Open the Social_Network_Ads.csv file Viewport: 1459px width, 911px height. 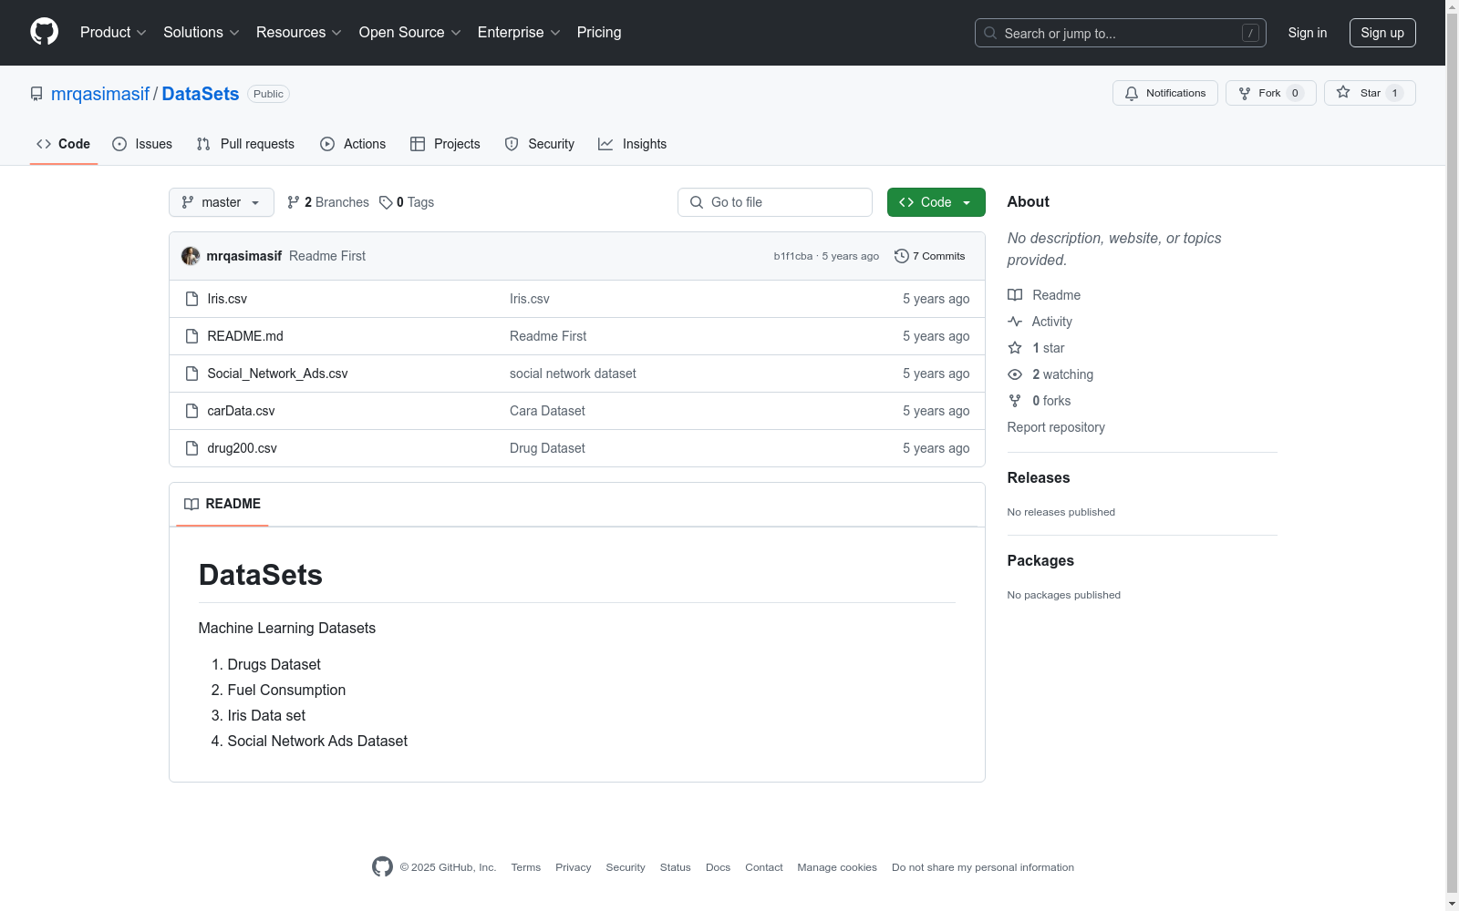[277, 374]
